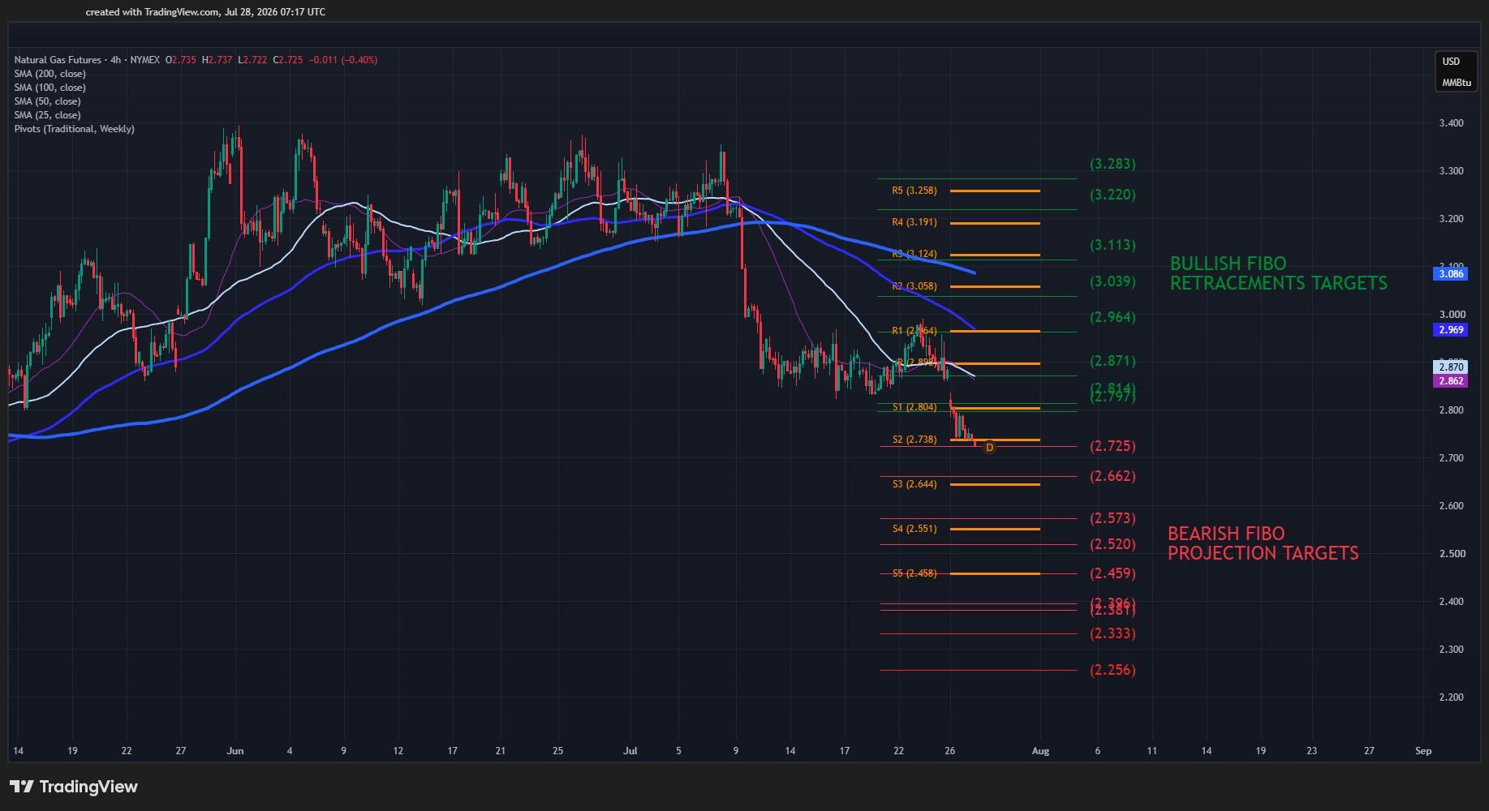Click the blue 3.086 price axis tag
The height and width of the screenshot is (811, 1489).
1451,274
